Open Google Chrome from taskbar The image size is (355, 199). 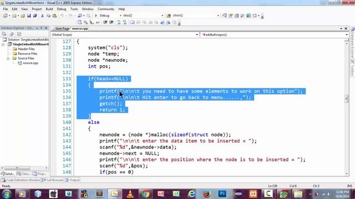(x=145, y=194)
